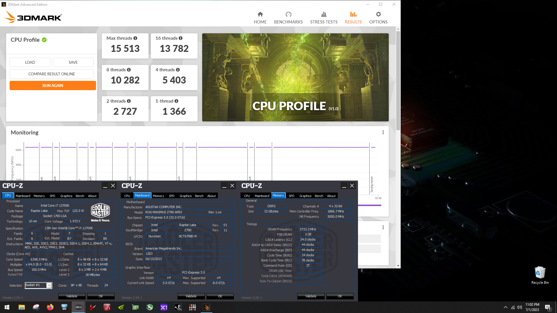Viewport: 557px width, 313px height.
Task: Click the NB Frequency value 5000.0 MHz
Action: pos(336,217)
